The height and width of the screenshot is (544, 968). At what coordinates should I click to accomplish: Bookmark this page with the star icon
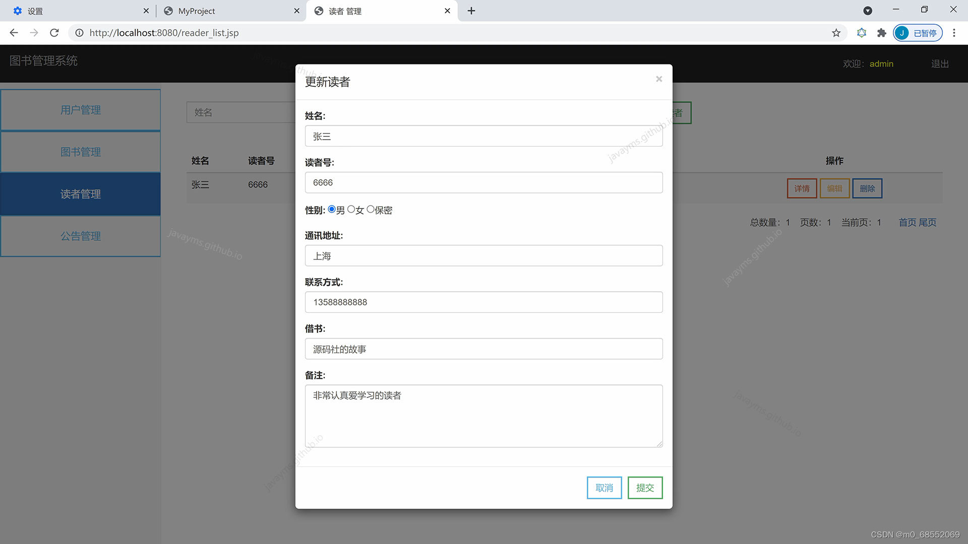click(x=836, y=33)
